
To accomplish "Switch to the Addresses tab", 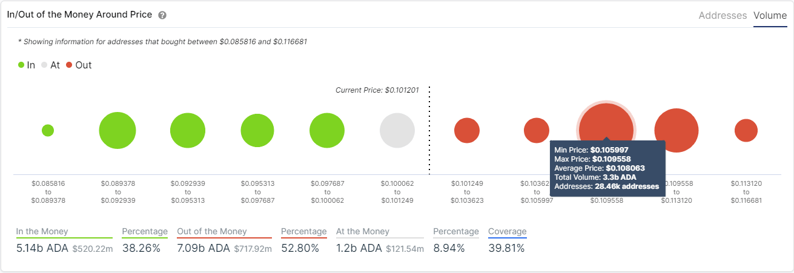I will [x=723, y=16].
